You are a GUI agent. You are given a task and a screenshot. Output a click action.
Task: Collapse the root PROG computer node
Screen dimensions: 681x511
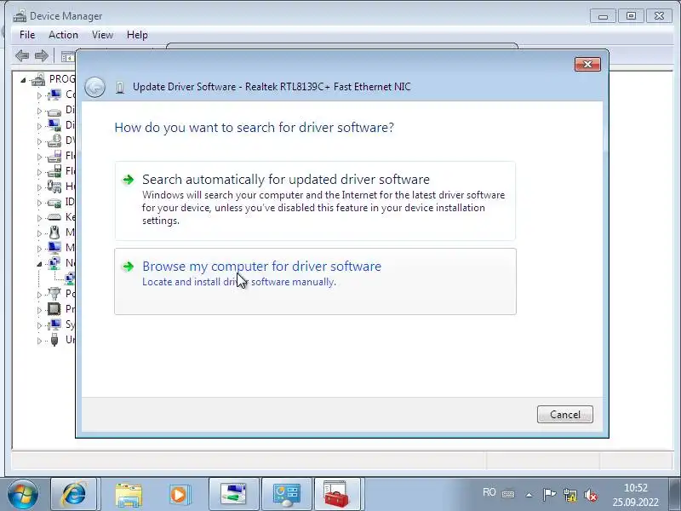pyautogui.click(x=24, y=80)
